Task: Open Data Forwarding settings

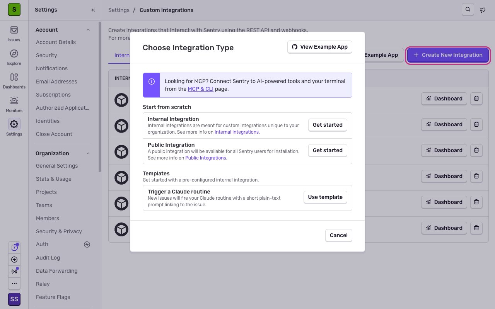Action: (x=57, y=271)
